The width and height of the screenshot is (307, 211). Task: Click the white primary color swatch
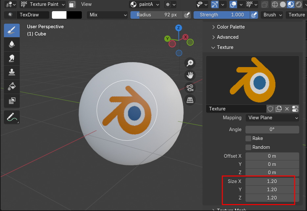[59, 15]
